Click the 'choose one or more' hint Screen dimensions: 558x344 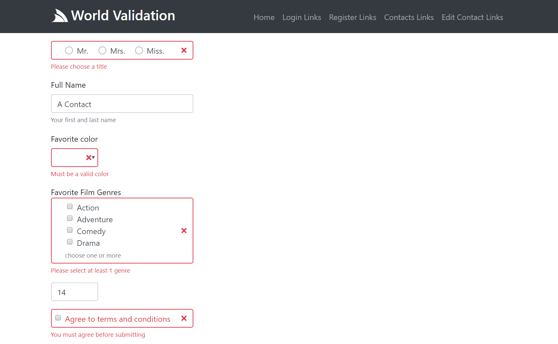[93, 256]
